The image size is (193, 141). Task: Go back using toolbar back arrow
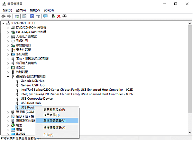point(4,16)
